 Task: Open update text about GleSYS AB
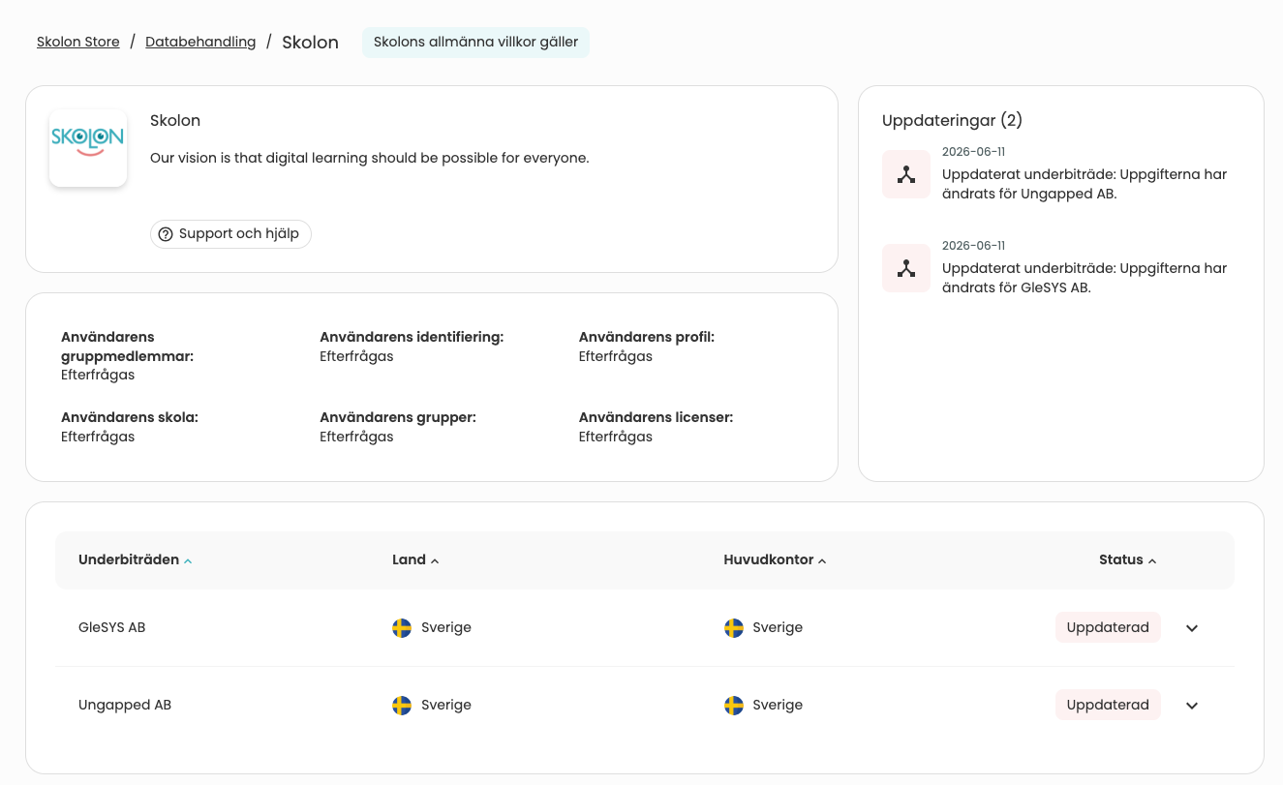(x=1084, y=278)
